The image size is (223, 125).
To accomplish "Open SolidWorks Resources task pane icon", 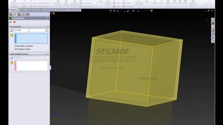I will click(213, 19).
